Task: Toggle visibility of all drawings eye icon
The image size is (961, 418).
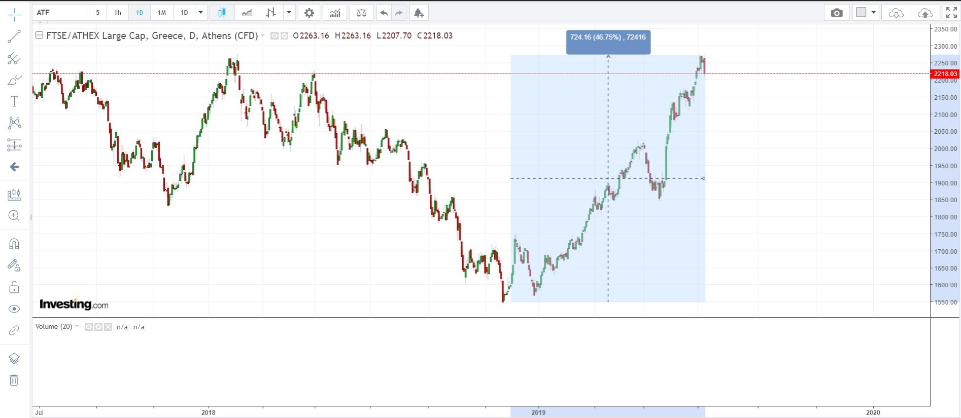Action: click(x=14, y=309)
